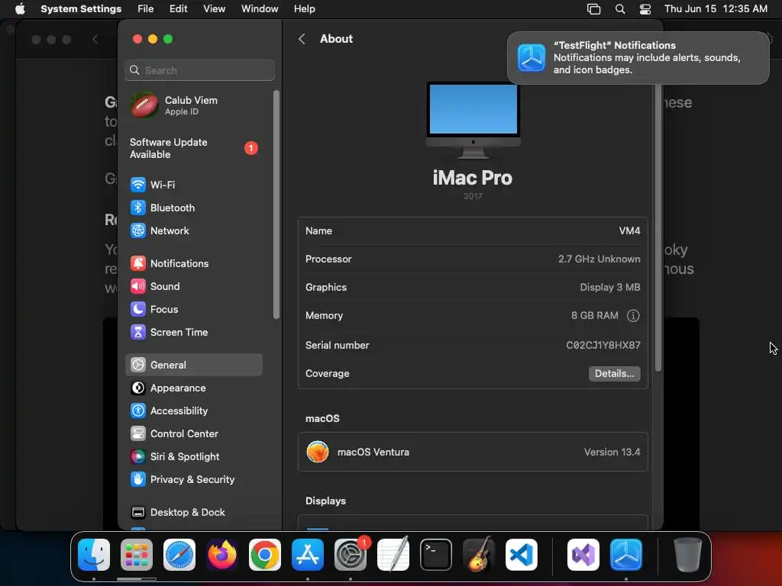Open the File menu
This screenshot has width=782, height=586.
pyautogui.click(x=146, y=9)
